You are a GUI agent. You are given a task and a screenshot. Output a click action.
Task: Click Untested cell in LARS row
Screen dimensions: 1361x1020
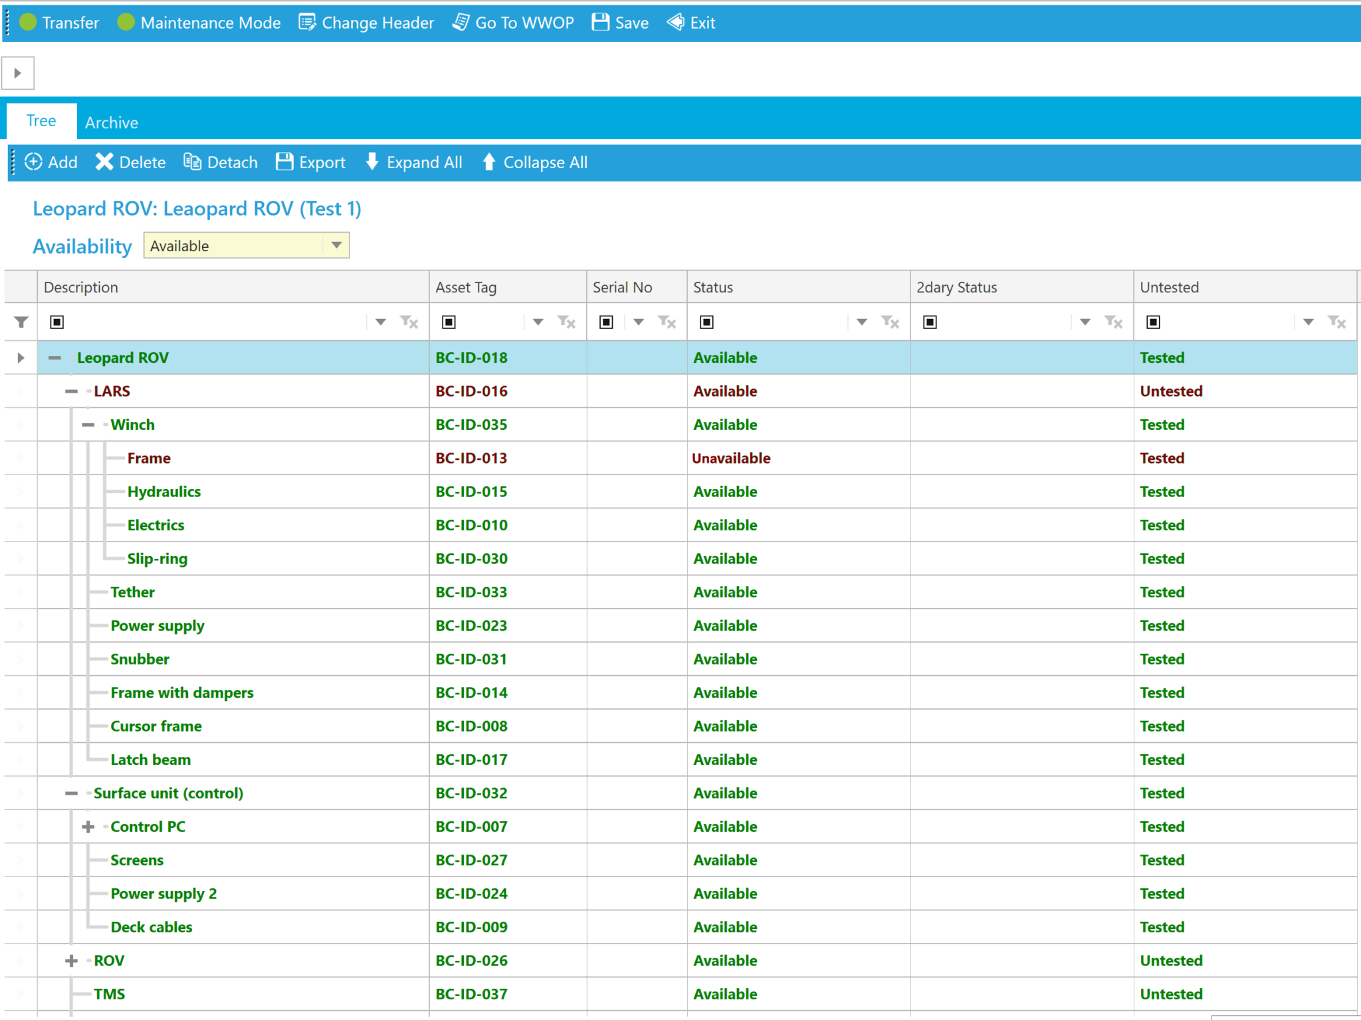1245,391
